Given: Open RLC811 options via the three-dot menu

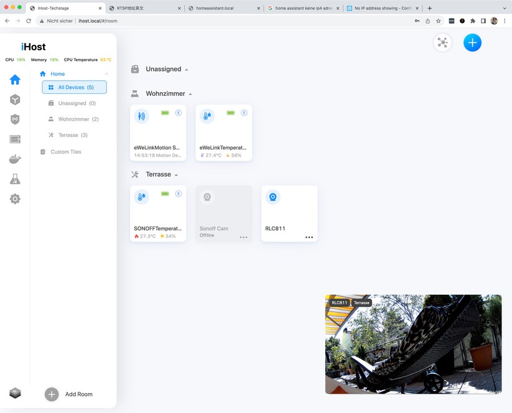Looking at the screenshot, I should coord(309,237).
